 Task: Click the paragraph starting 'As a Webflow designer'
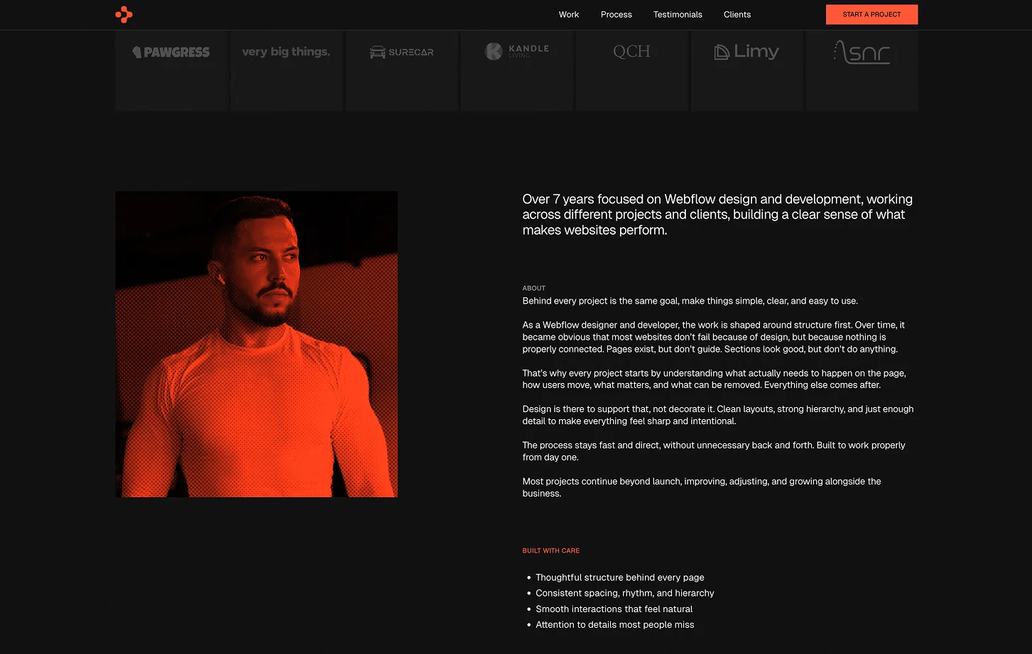click(x=714, y=337)
